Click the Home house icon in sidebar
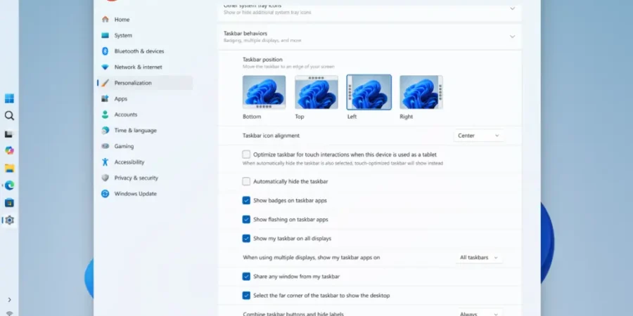The image size is (633, 316). pos(105,20)
